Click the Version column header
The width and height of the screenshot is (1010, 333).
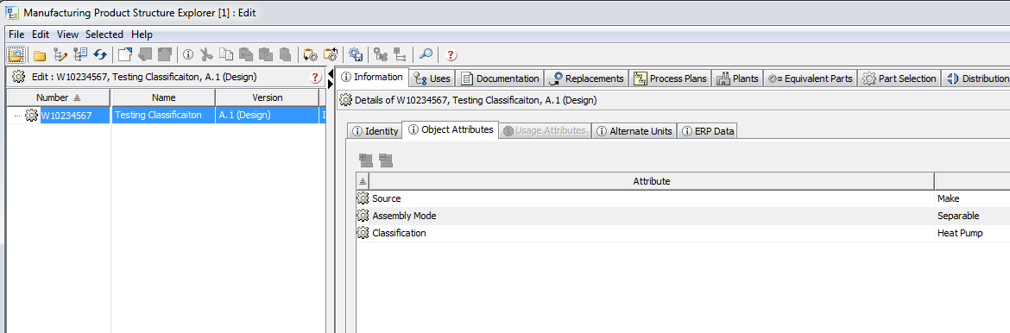[268, 97]
